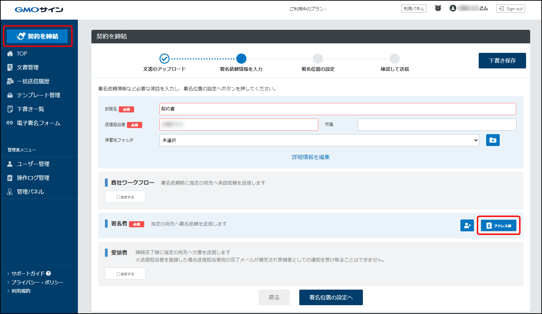Open 文書管理 in the sidebar
Screen dimensions: 542x314
coord(28,67)
